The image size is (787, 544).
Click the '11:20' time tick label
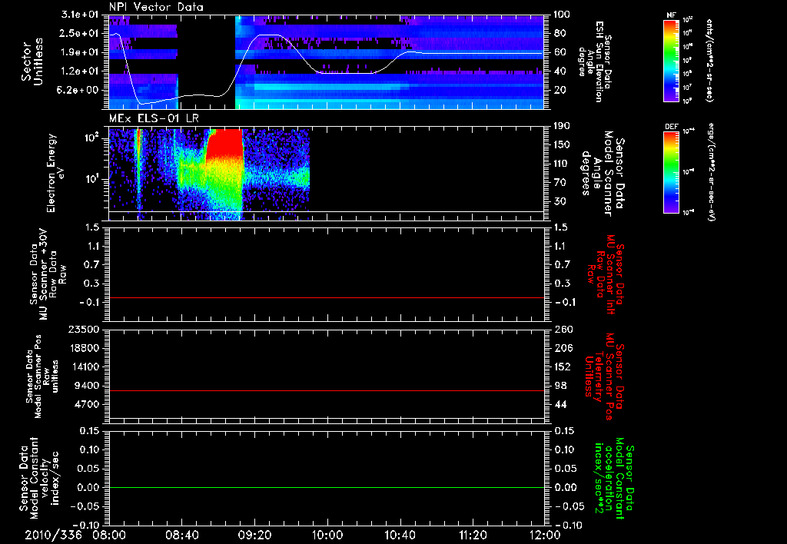(x=473, y=535)
